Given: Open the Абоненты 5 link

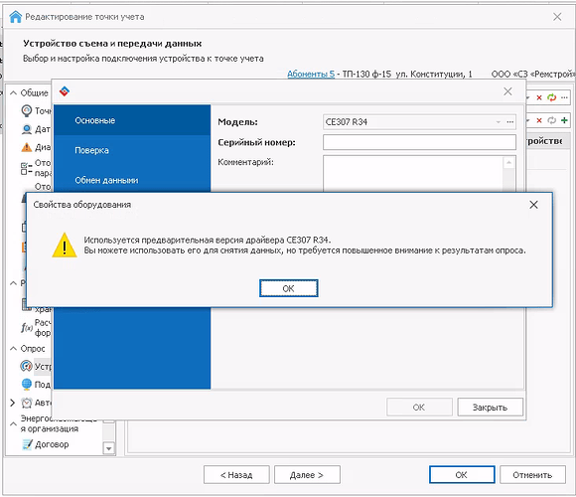Looking at the screenshot, I should point(311,75).
